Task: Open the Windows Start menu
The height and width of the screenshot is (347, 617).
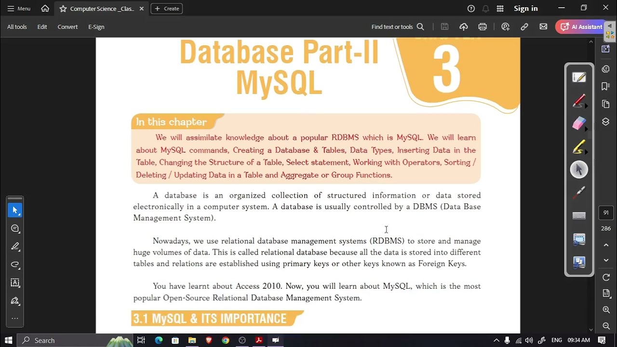Action: click(8, 340)
